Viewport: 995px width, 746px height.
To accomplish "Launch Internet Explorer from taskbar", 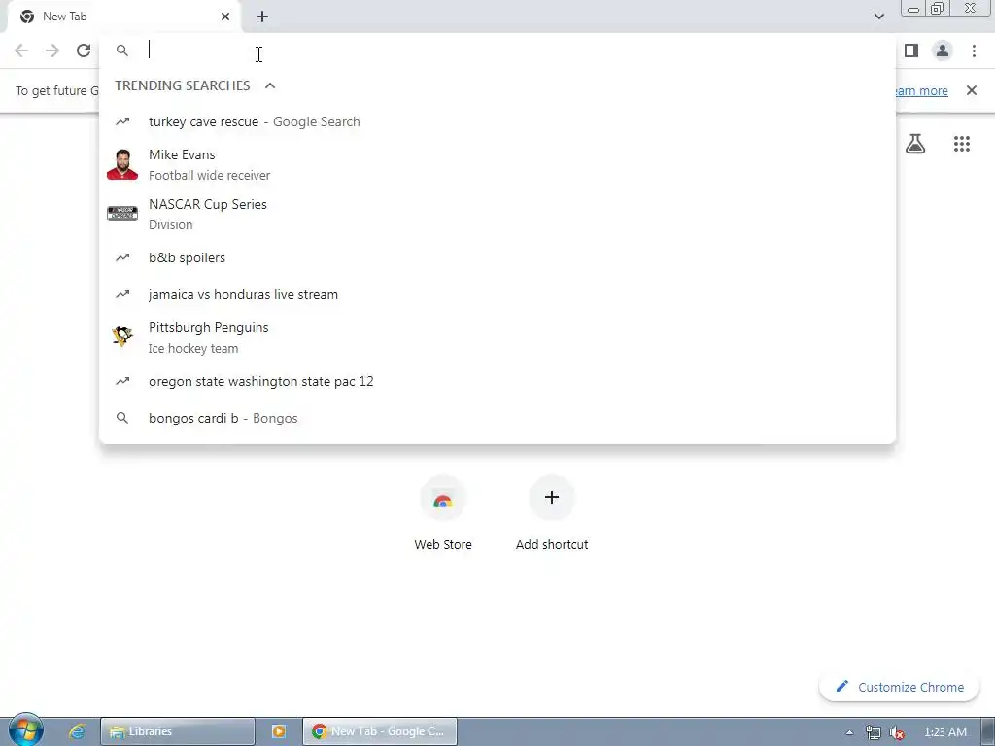I will [x=78, y=731].
